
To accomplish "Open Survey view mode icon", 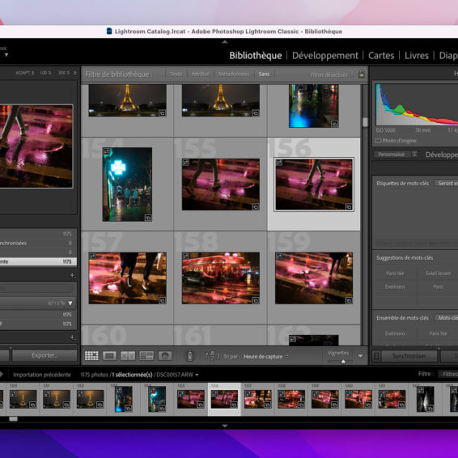I will tap(146, 356).
